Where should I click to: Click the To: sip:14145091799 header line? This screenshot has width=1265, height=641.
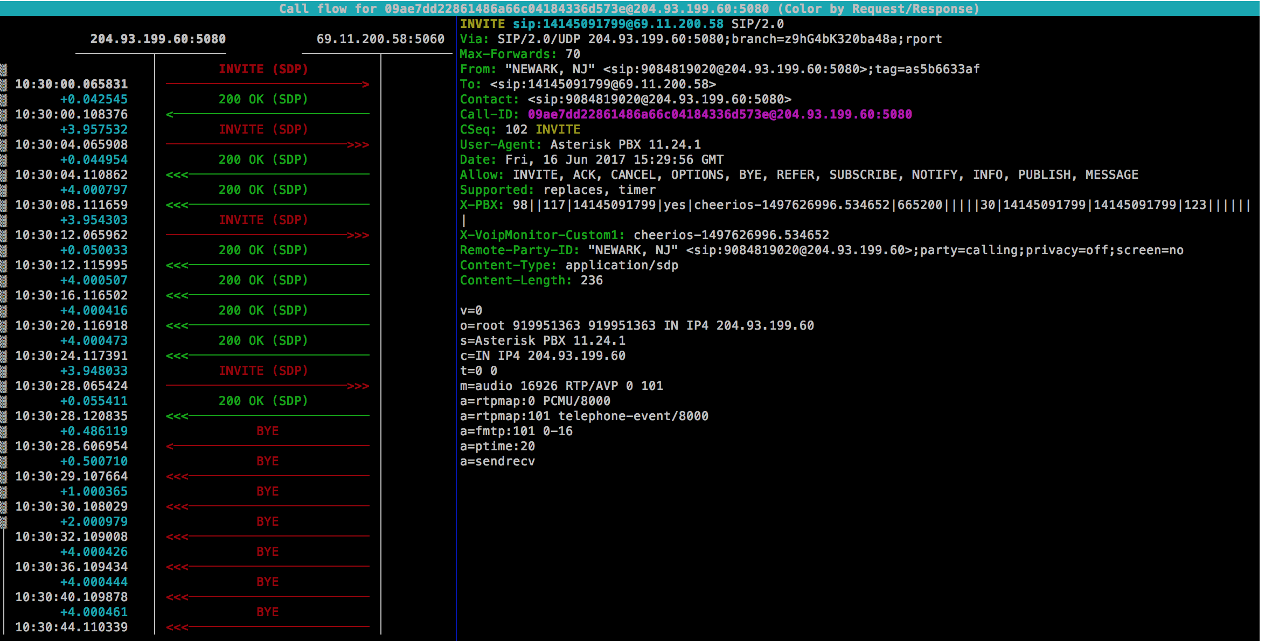tap(588, 84)
